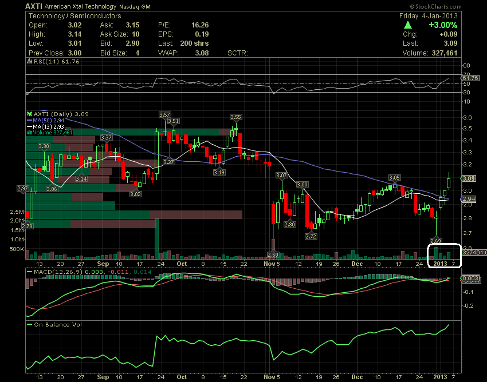Viewport: 487px width, 382px height.
Task: Click the 3.09 last price flag on axis
Action: click(x=469, y=178)
